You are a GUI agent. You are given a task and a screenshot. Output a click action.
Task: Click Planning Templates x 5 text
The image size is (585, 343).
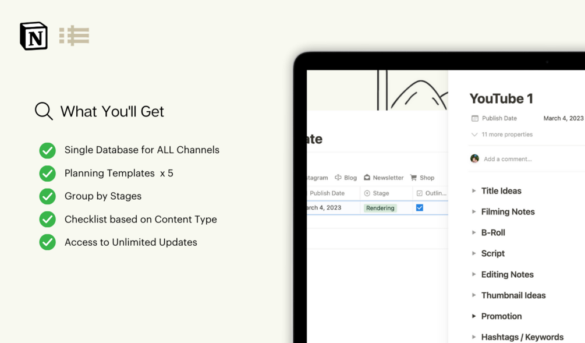119,173
